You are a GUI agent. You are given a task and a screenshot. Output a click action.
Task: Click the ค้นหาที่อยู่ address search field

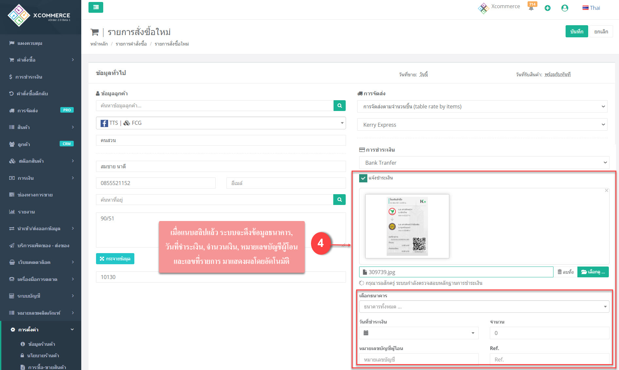[215, 199]
